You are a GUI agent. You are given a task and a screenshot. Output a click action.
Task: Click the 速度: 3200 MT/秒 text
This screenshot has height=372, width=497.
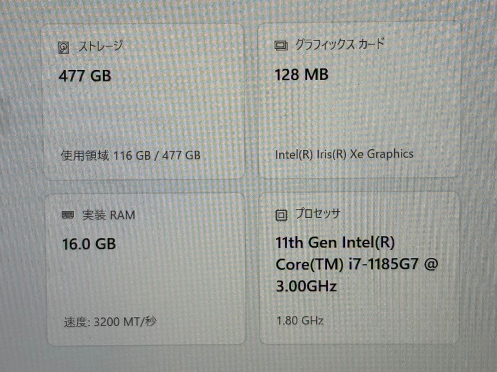pos(112,321)
